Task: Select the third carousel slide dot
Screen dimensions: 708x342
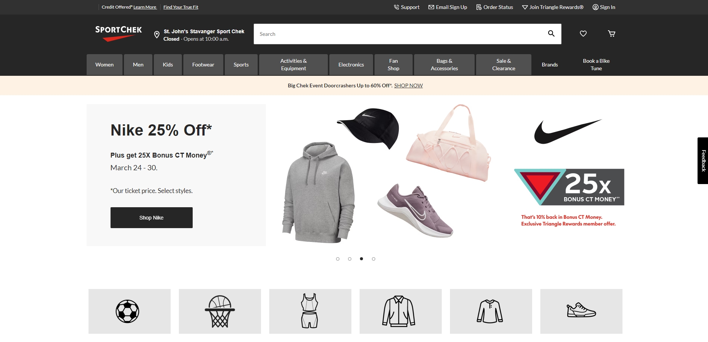Action: pyautogui.click(x=361, y=259)
